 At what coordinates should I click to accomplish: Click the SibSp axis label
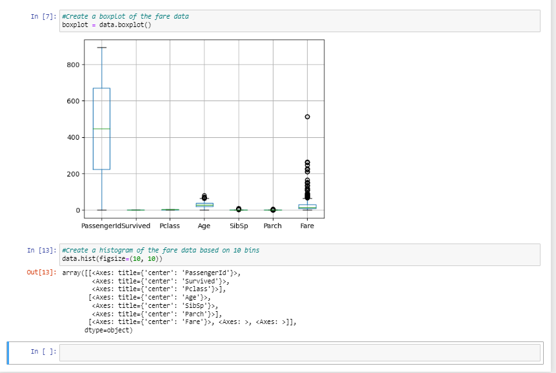(239, 226)
